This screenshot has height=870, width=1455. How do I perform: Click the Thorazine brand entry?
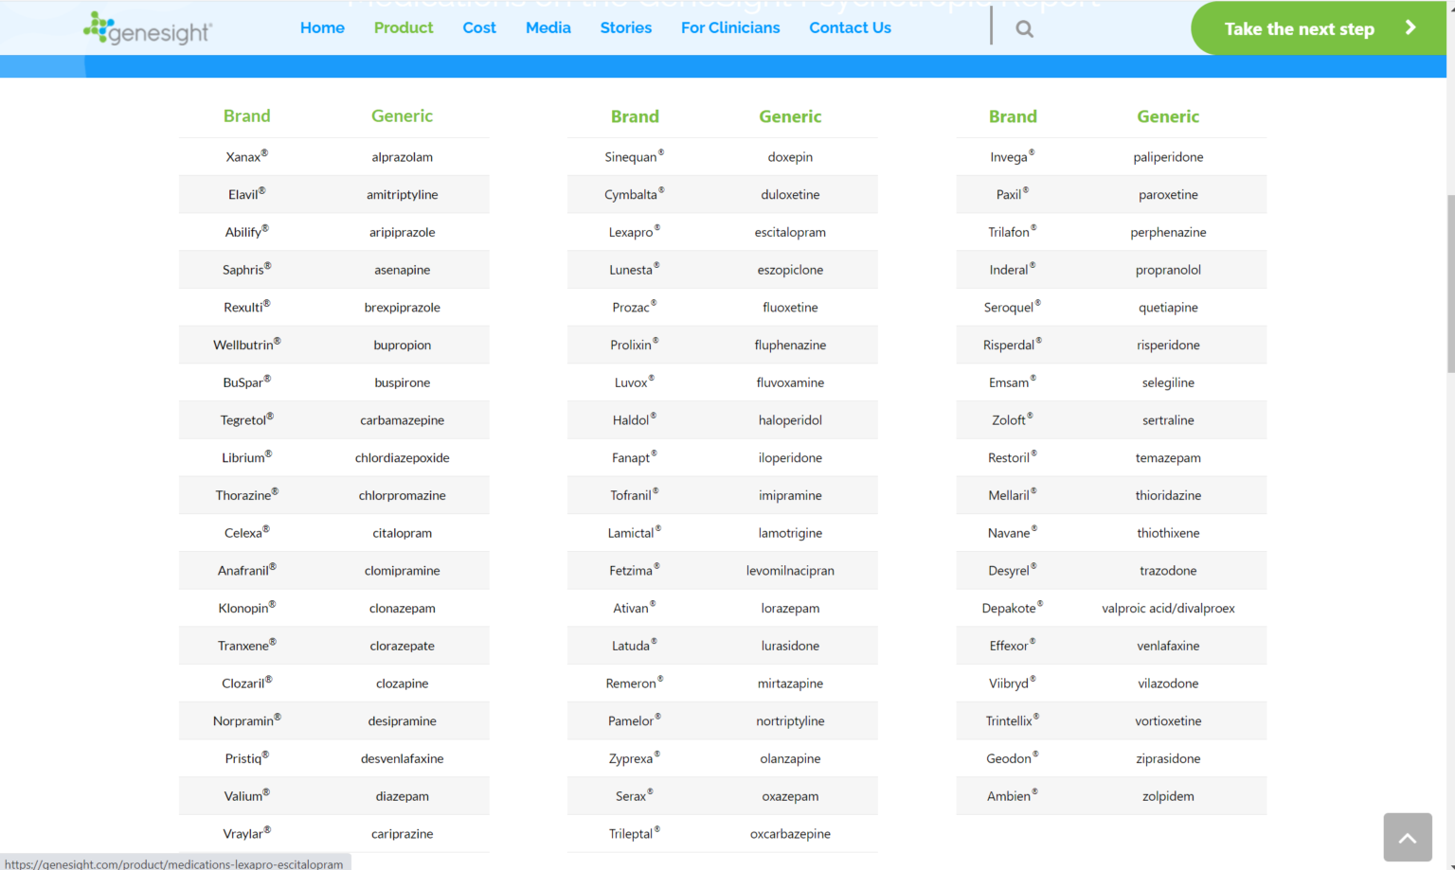point(246,495)
